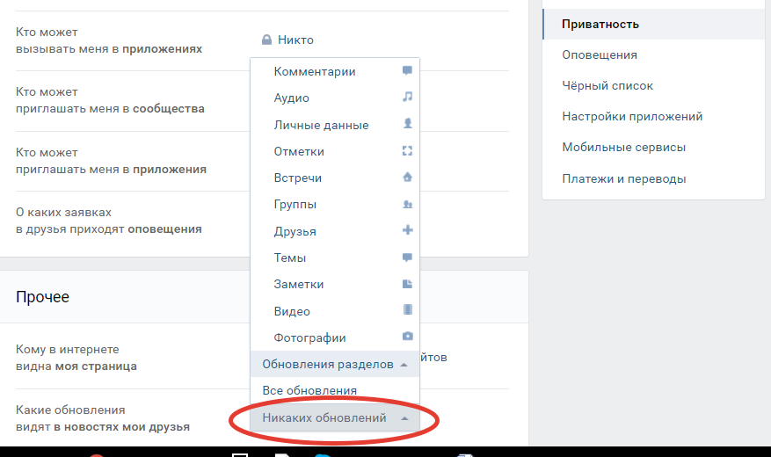Viewport: 771px width, 457px height.
Task: Click the person icon beside Личные данные
Action: 407,125
